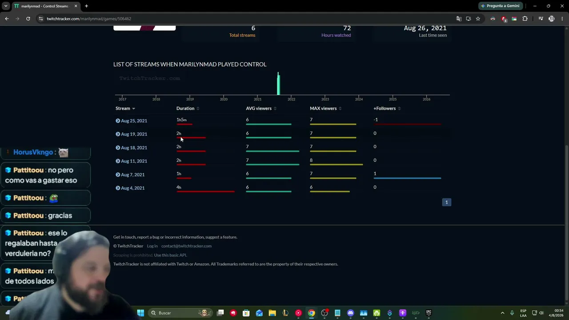Viewport: 569px width, 320px height.
Task: Open the media controls icon
Action: (541, 19)
